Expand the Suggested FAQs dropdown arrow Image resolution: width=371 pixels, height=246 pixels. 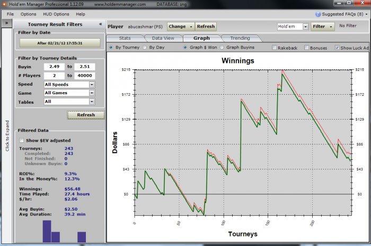367,14
